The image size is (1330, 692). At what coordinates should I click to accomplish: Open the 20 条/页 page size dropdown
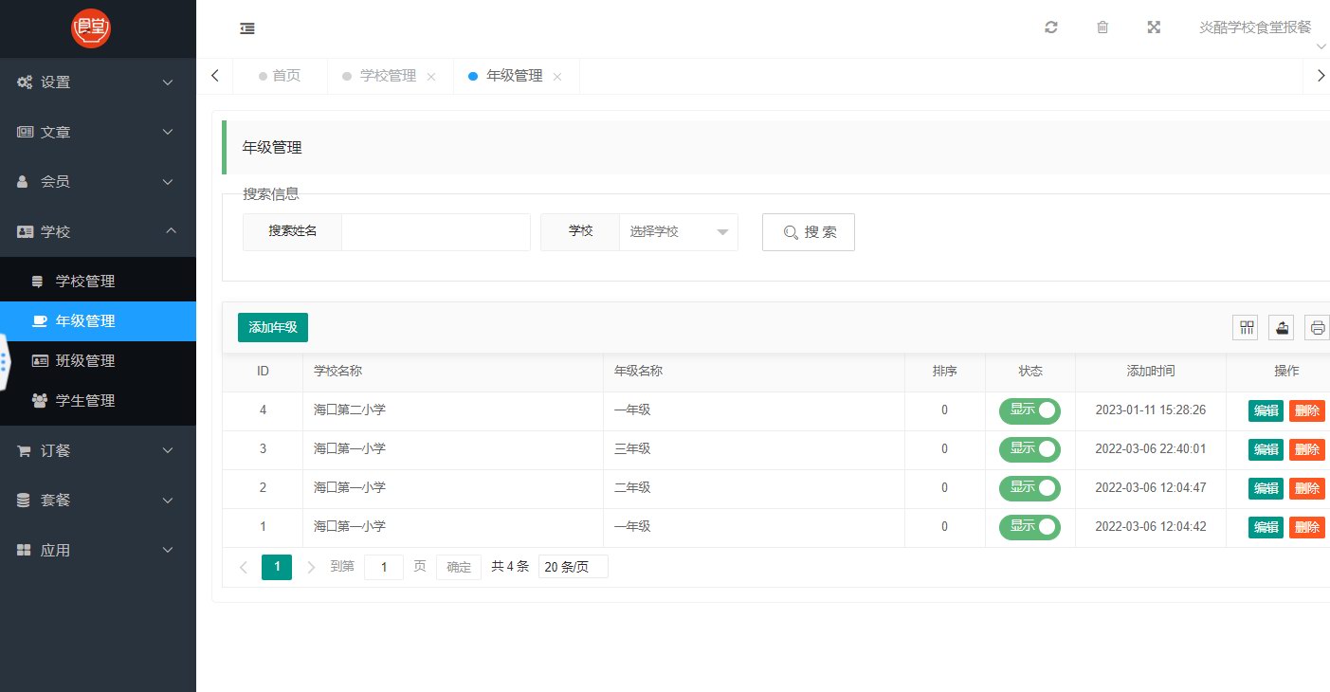[574, 567]
